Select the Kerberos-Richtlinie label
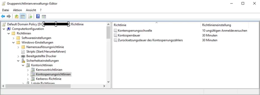 (48, 79)
